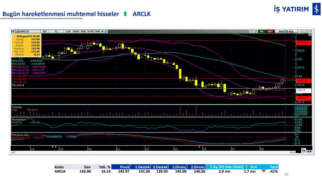Image resolution: width=322 pixels, height=180 pixels.
Task: Refresh chart with green circular arrow icon
Action: click(256, 32)
